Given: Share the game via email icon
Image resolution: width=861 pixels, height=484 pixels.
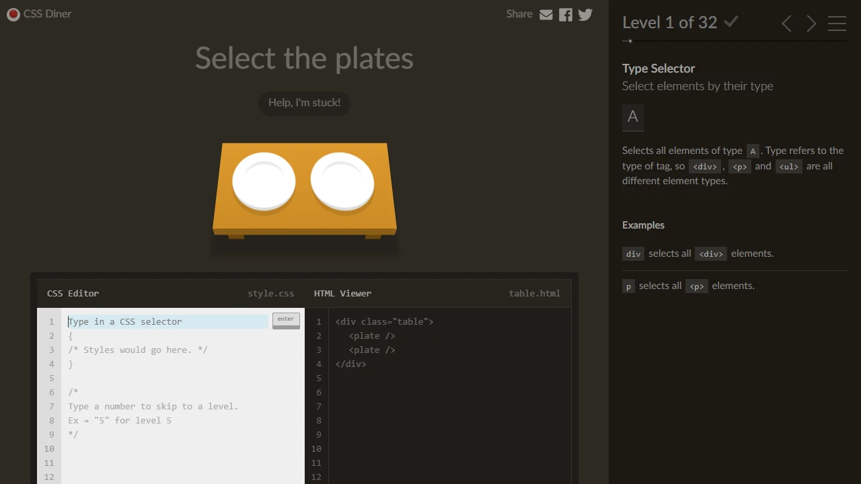Looking at the screenshot, I should click(546, 14).
